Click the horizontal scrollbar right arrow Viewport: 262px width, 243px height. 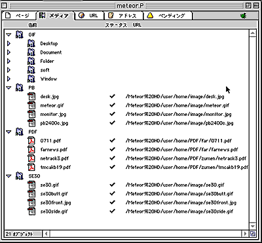(246, 234)
